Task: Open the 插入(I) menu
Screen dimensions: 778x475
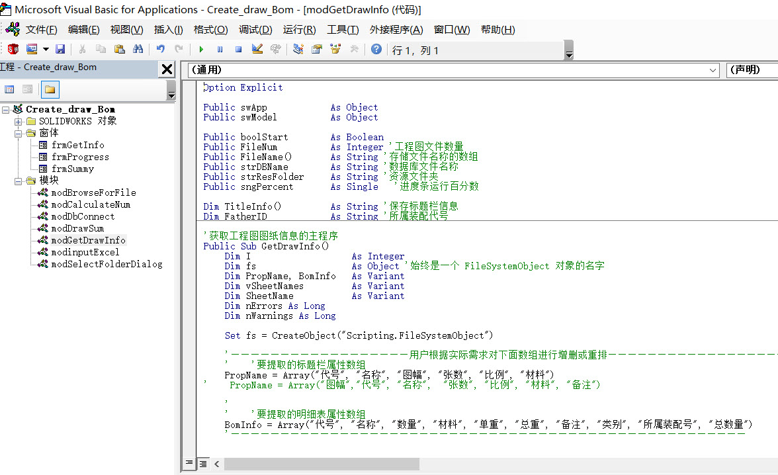Action: (168, 30)
